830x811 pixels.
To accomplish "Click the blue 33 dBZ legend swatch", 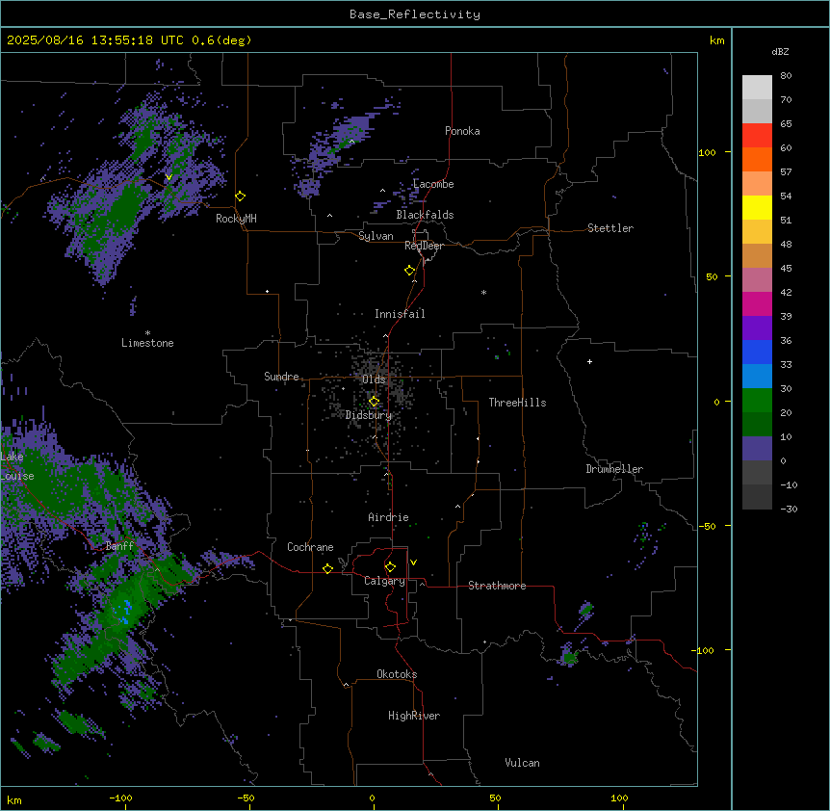I will [x=757, y=352].
